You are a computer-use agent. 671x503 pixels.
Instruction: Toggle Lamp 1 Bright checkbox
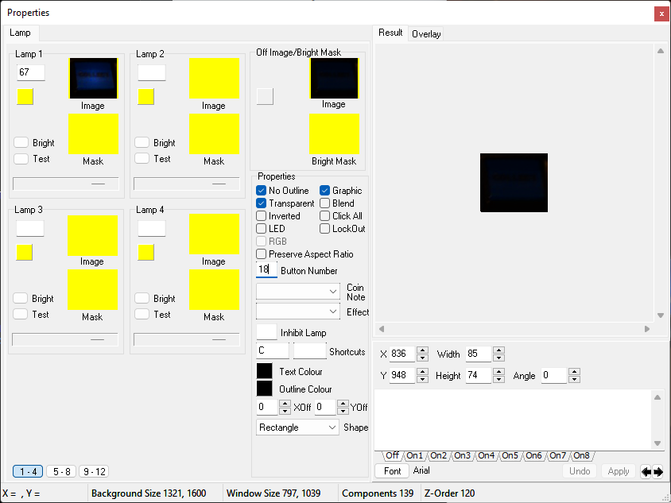click(x=21, y=142)
